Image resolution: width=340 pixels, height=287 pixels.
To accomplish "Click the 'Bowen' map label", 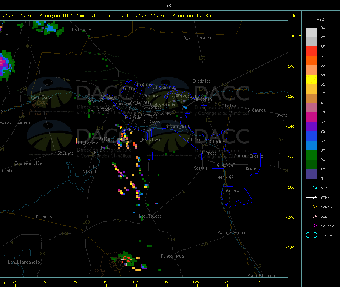I will pos(252,169).
